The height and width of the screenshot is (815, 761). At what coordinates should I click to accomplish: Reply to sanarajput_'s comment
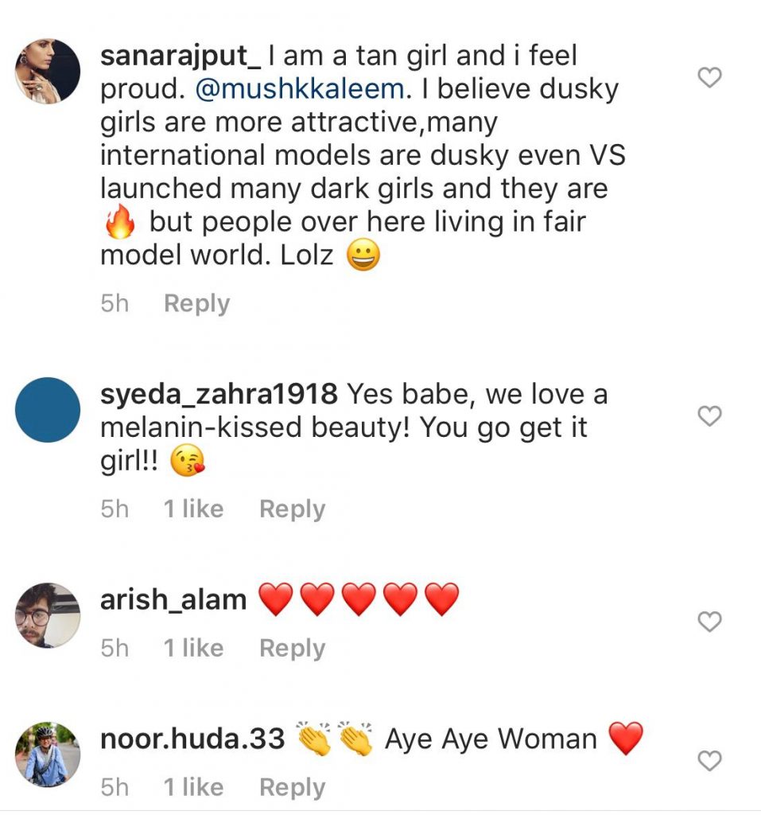click(x=197, y=303)
